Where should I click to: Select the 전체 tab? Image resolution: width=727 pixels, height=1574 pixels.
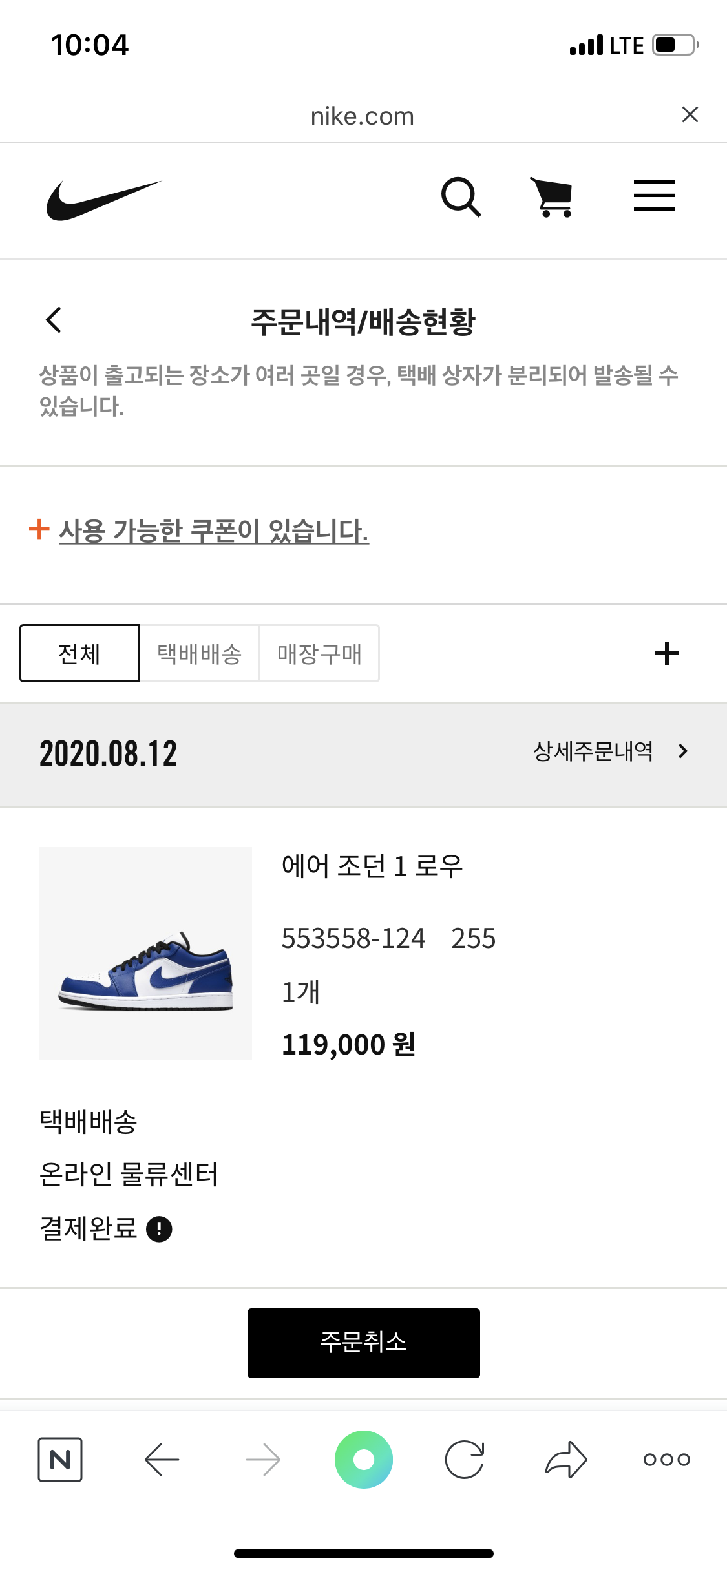pyautogui.click(x=79, y=653)
